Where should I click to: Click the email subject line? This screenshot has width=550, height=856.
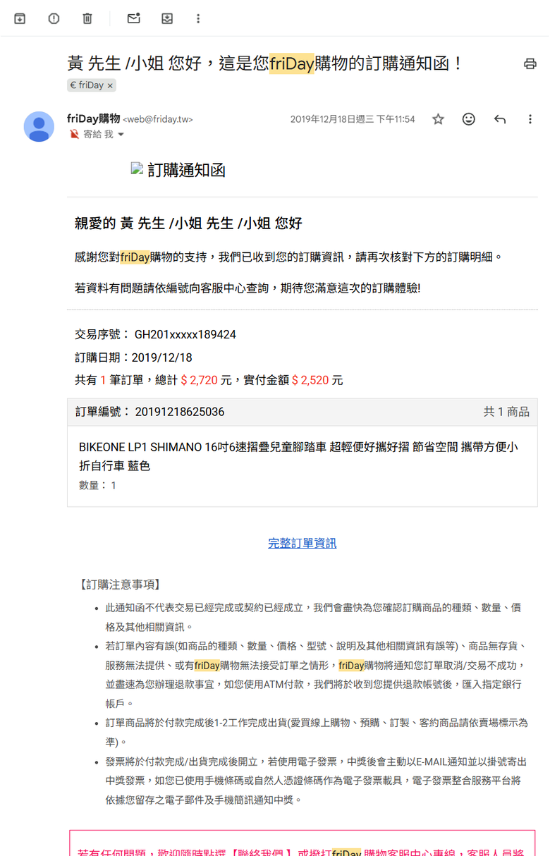tap(265, 63)
